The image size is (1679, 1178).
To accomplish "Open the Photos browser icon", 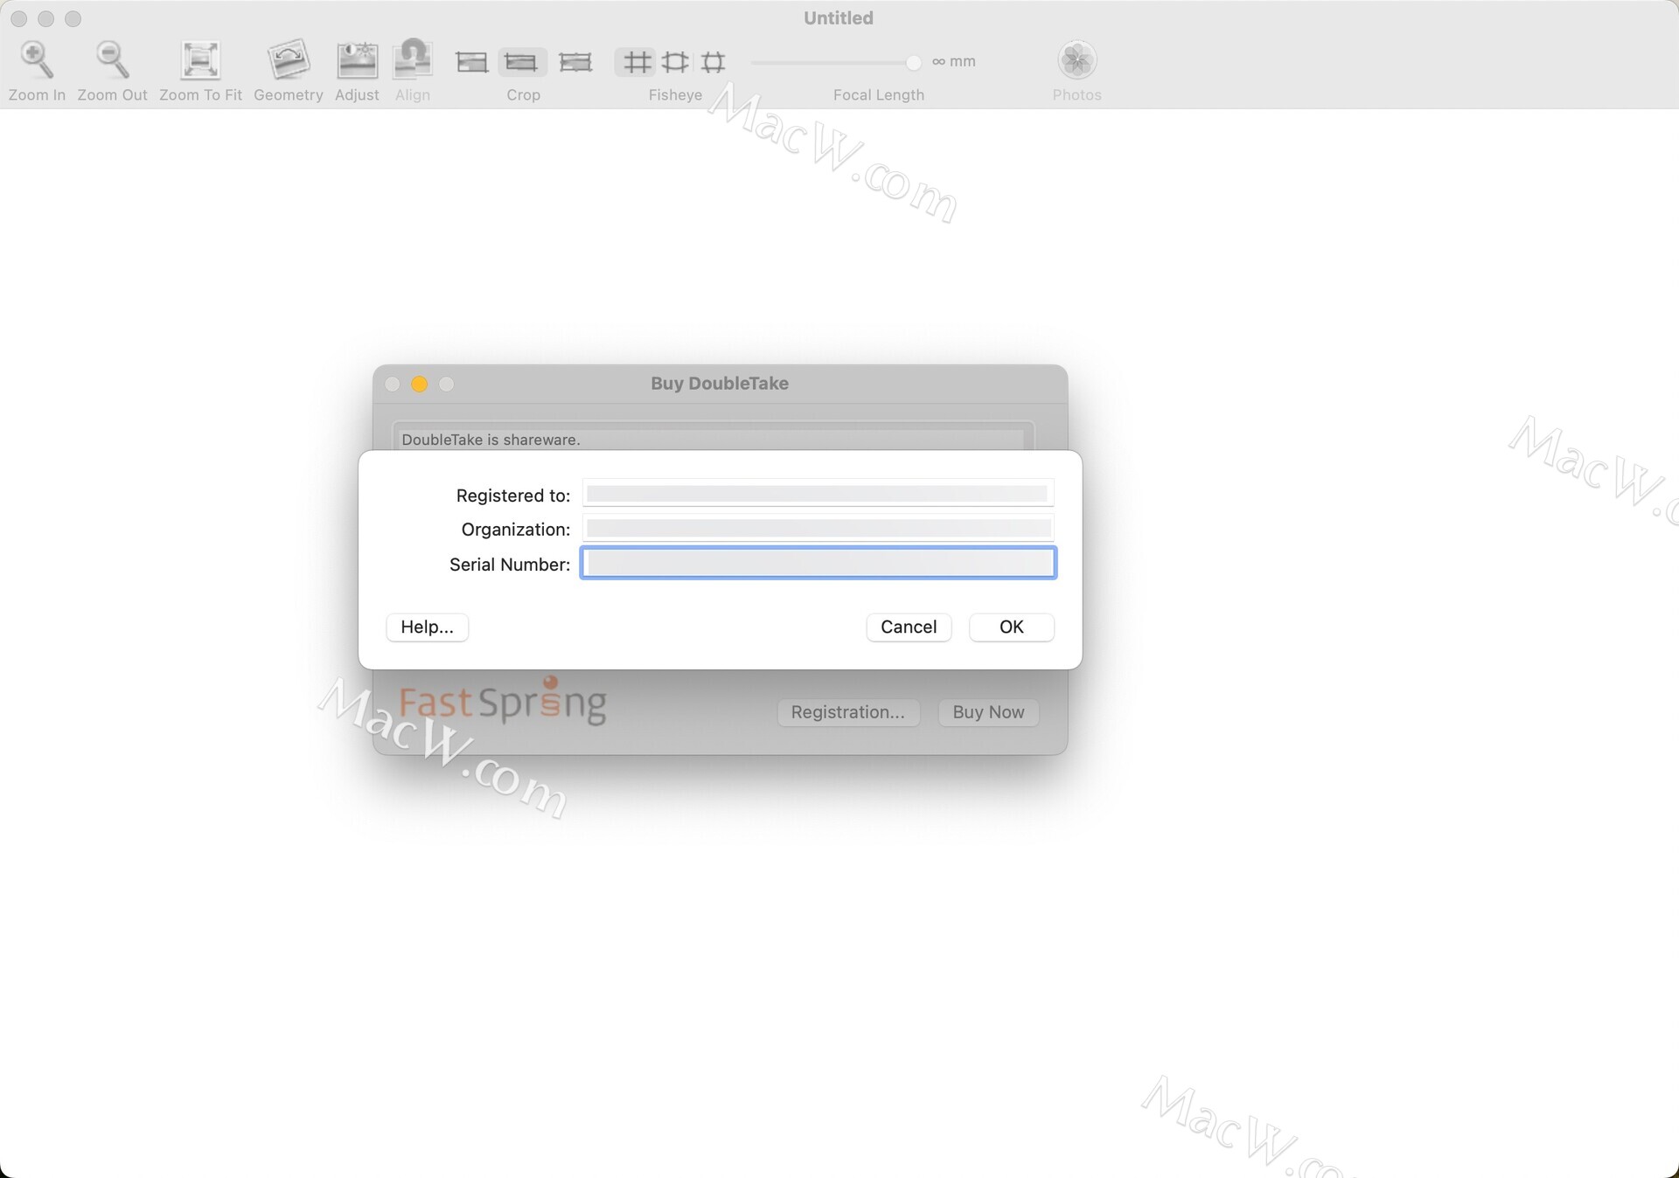I will (1076, 60).
